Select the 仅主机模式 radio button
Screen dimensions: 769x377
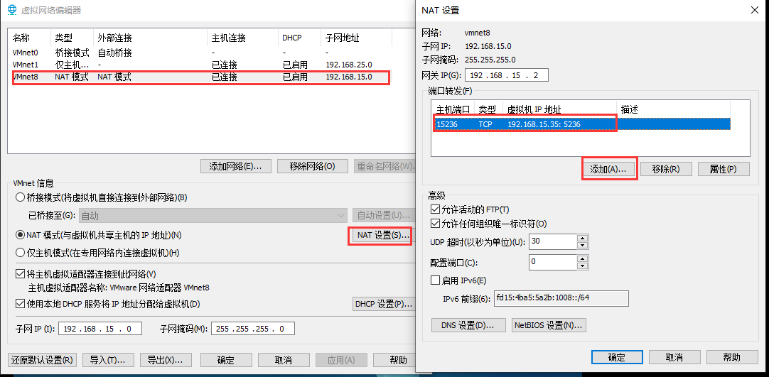(20, 253)
